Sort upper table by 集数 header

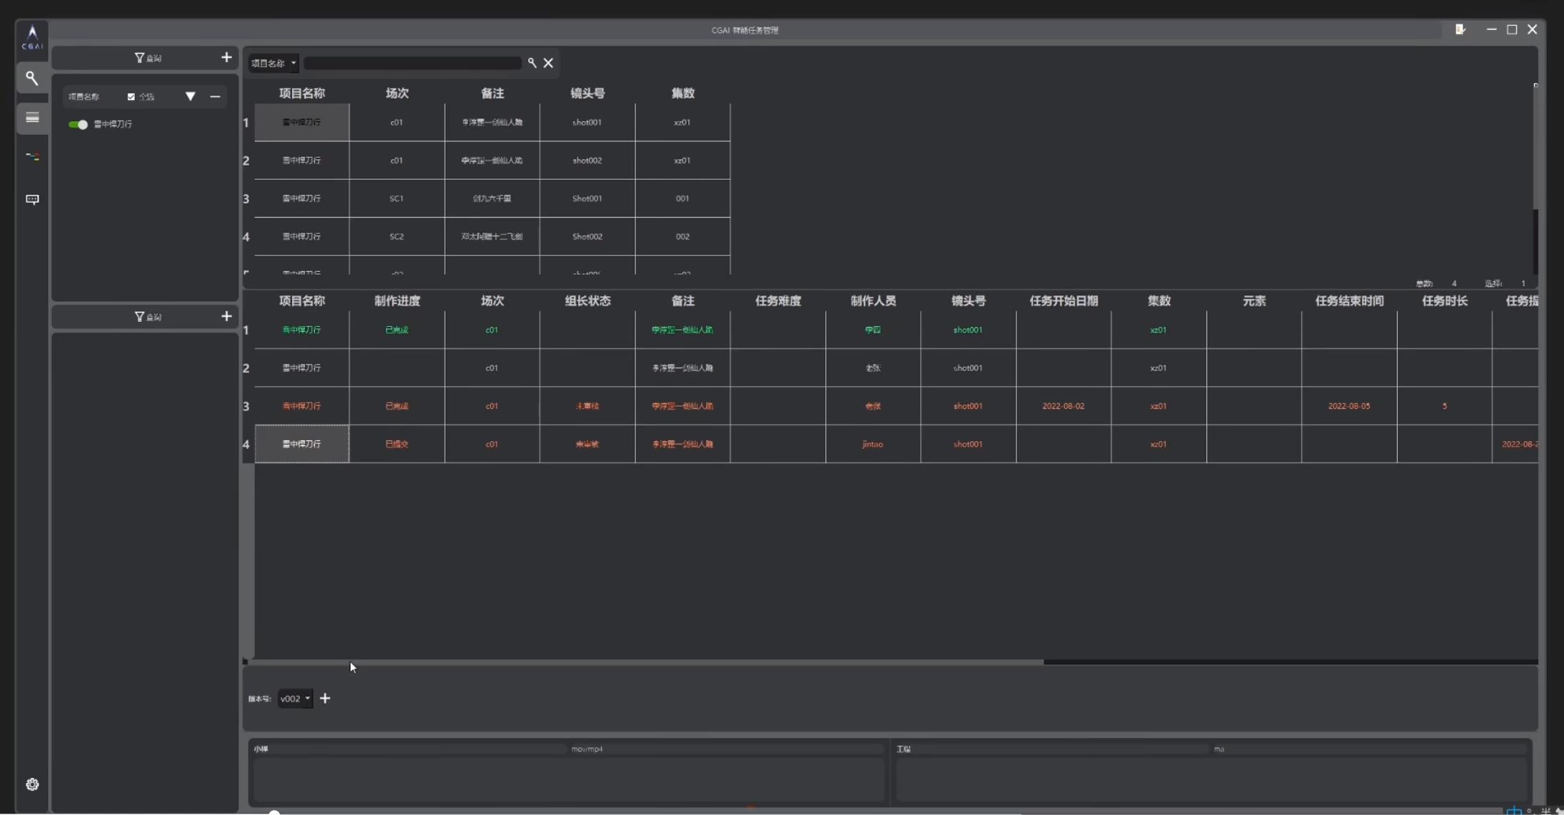[682, 93]
